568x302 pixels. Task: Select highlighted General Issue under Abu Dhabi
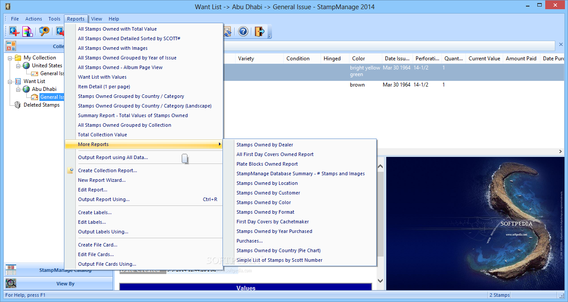coord(52,97)
